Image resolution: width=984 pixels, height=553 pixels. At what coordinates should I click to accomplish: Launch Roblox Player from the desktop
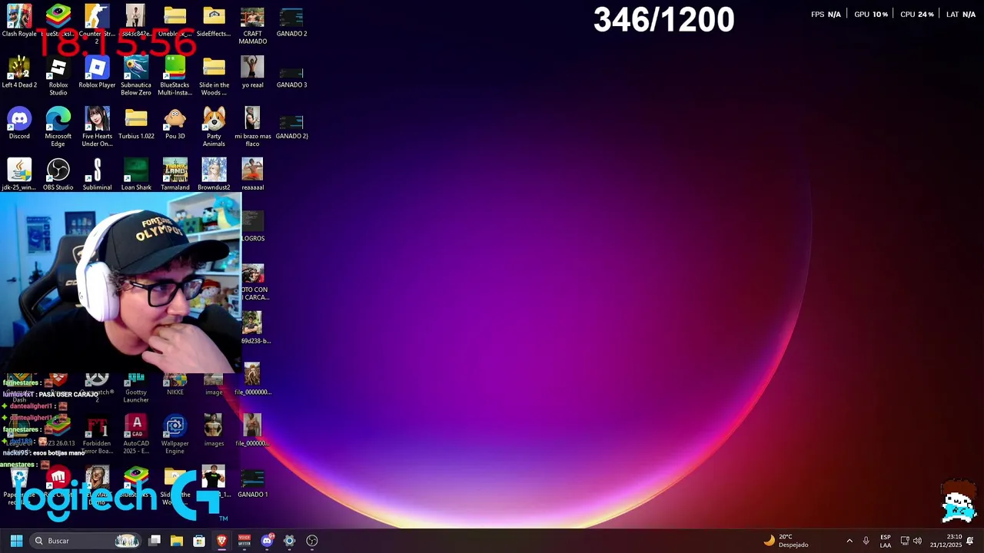(x=97, y=73)
